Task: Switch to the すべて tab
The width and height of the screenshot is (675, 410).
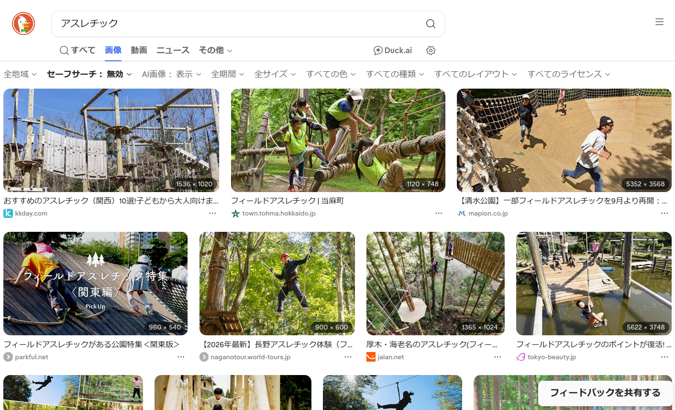Action: point(77,50)
